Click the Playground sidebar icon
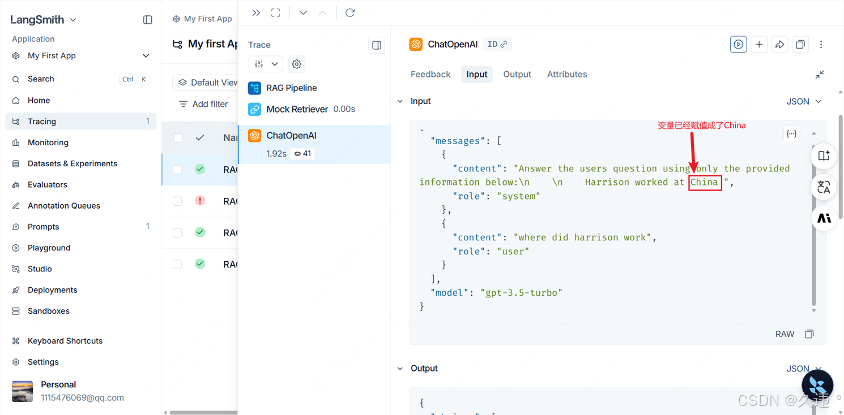Viewport: 844px width, 415px height. [x=16, y=248]
